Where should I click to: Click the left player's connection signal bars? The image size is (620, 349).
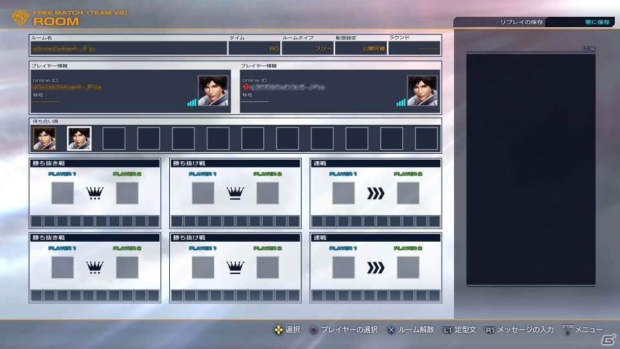192,103
